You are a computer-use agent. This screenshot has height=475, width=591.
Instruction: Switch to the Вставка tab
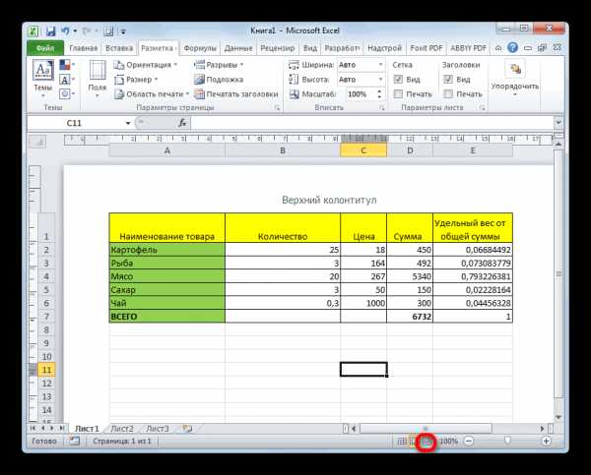[x=119, y=48]
